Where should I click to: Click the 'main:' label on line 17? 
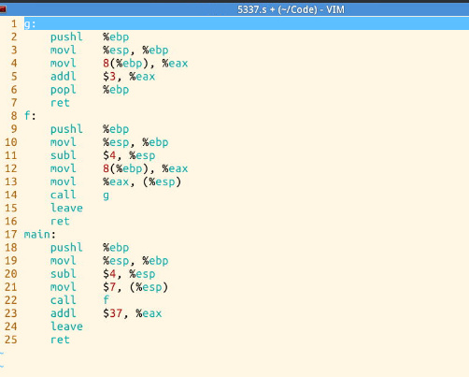coord(40,235)
